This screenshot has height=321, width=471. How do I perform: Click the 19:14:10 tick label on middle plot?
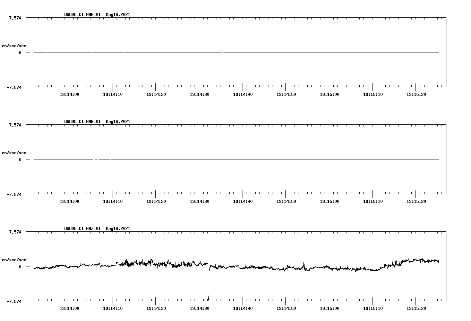(x=113, y=201)
